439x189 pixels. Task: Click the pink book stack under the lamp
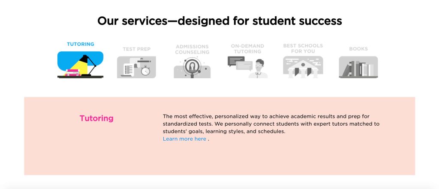coord(73,73)
